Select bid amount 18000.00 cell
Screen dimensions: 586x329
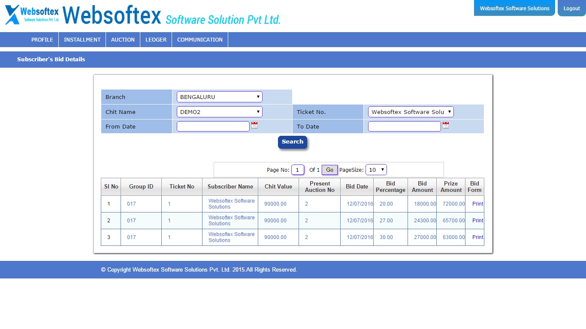422,204
